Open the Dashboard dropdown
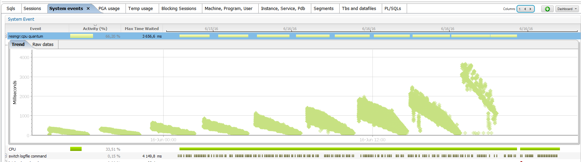The width and height of the screenshot is (581, 162). tap(567, 9)
